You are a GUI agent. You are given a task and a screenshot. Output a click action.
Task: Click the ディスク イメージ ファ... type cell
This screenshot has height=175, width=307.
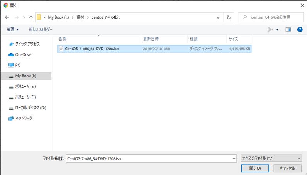206,49
